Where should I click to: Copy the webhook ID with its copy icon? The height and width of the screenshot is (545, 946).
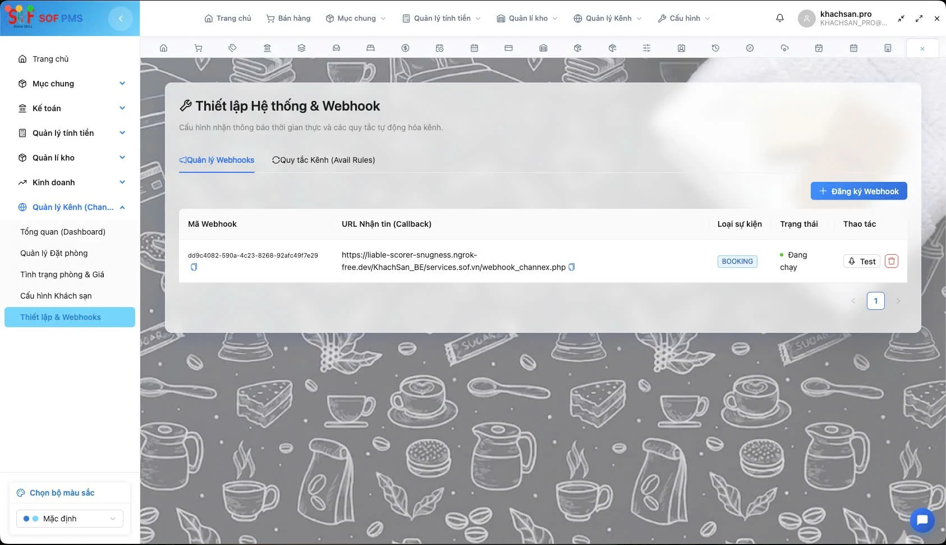click(194, 267)
